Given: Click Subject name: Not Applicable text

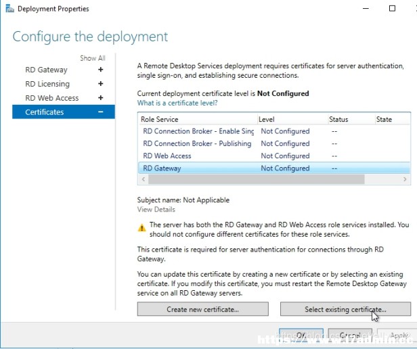Looking at the screenshot, I should 183,200.
